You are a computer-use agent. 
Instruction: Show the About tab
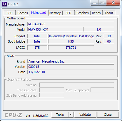[109, 13]
